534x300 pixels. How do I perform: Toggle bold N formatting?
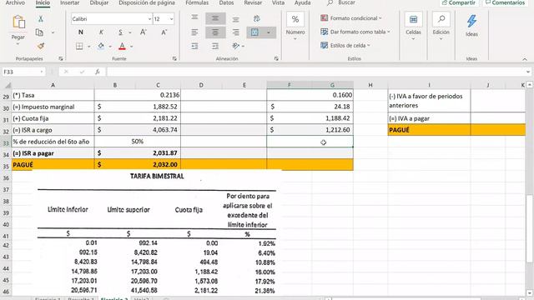(x=81, y=32)
